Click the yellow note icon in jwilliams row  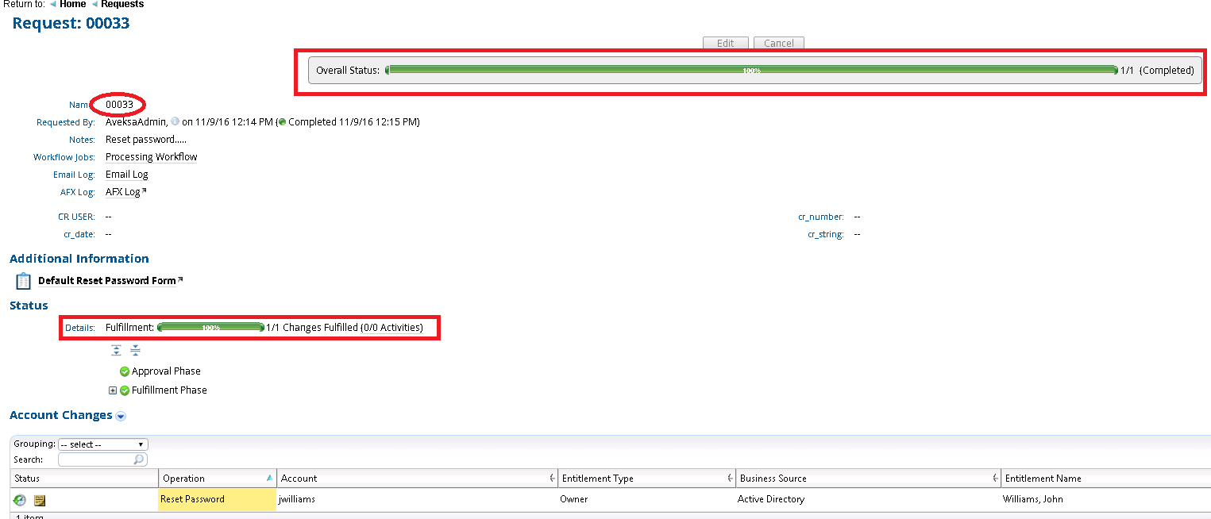pos(40,500)
